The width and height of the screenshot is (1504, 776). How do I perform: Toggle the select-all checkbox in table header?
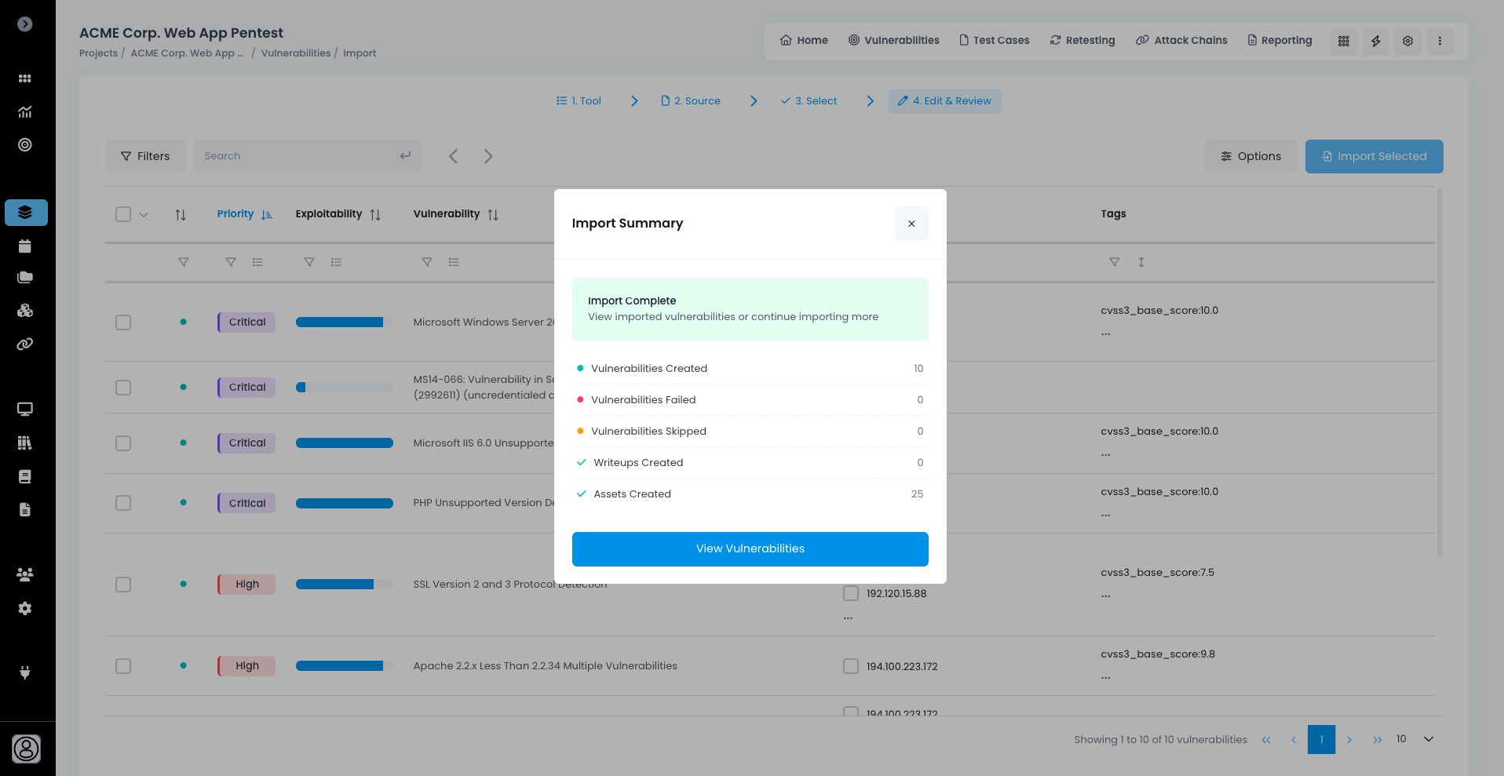tap(123, 214)
